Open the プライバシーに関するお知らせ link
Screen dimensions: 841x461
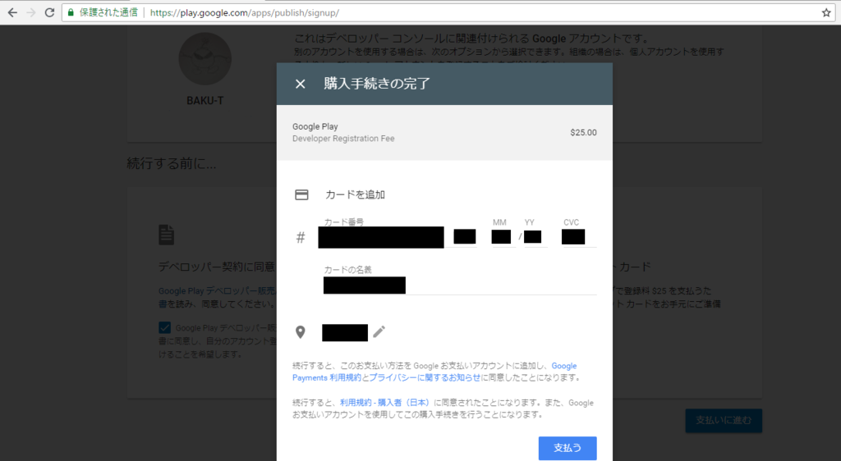click(425, 377)
